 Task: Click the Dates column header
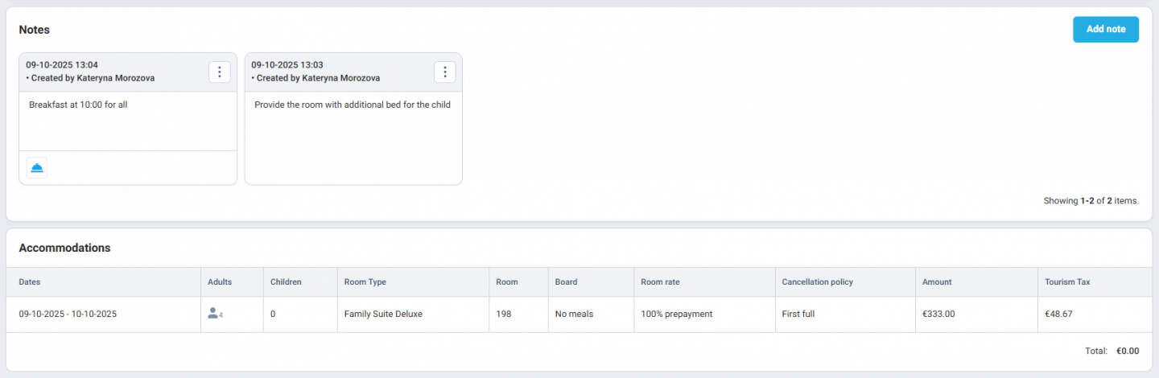pos(30,282)
